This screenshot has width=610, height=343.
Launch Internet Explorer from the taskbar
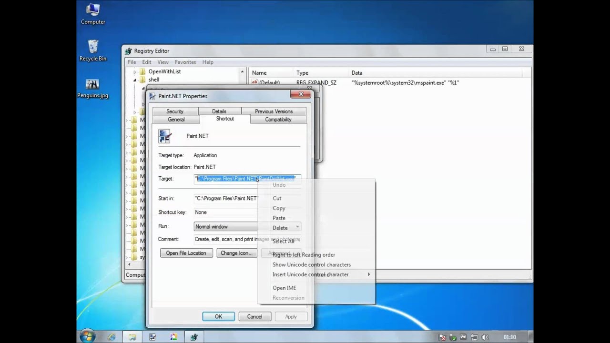(x=112, y=337)
